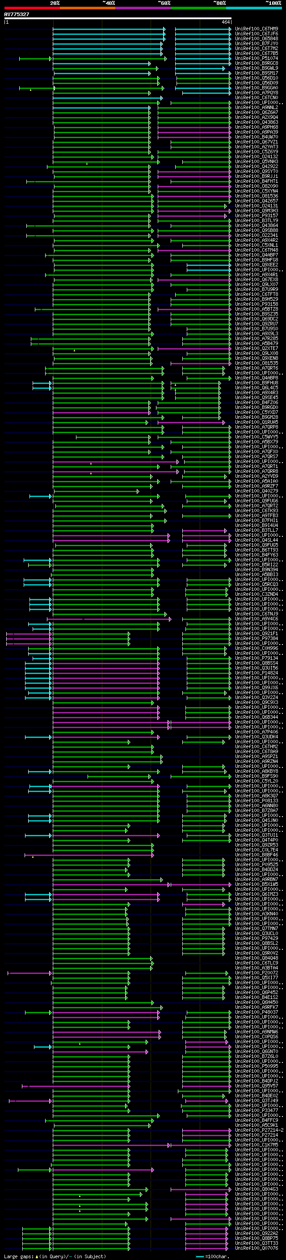Select hit label UniRef100_Q40279
Screen dimensions: 286x1260
tap(257, 491)
